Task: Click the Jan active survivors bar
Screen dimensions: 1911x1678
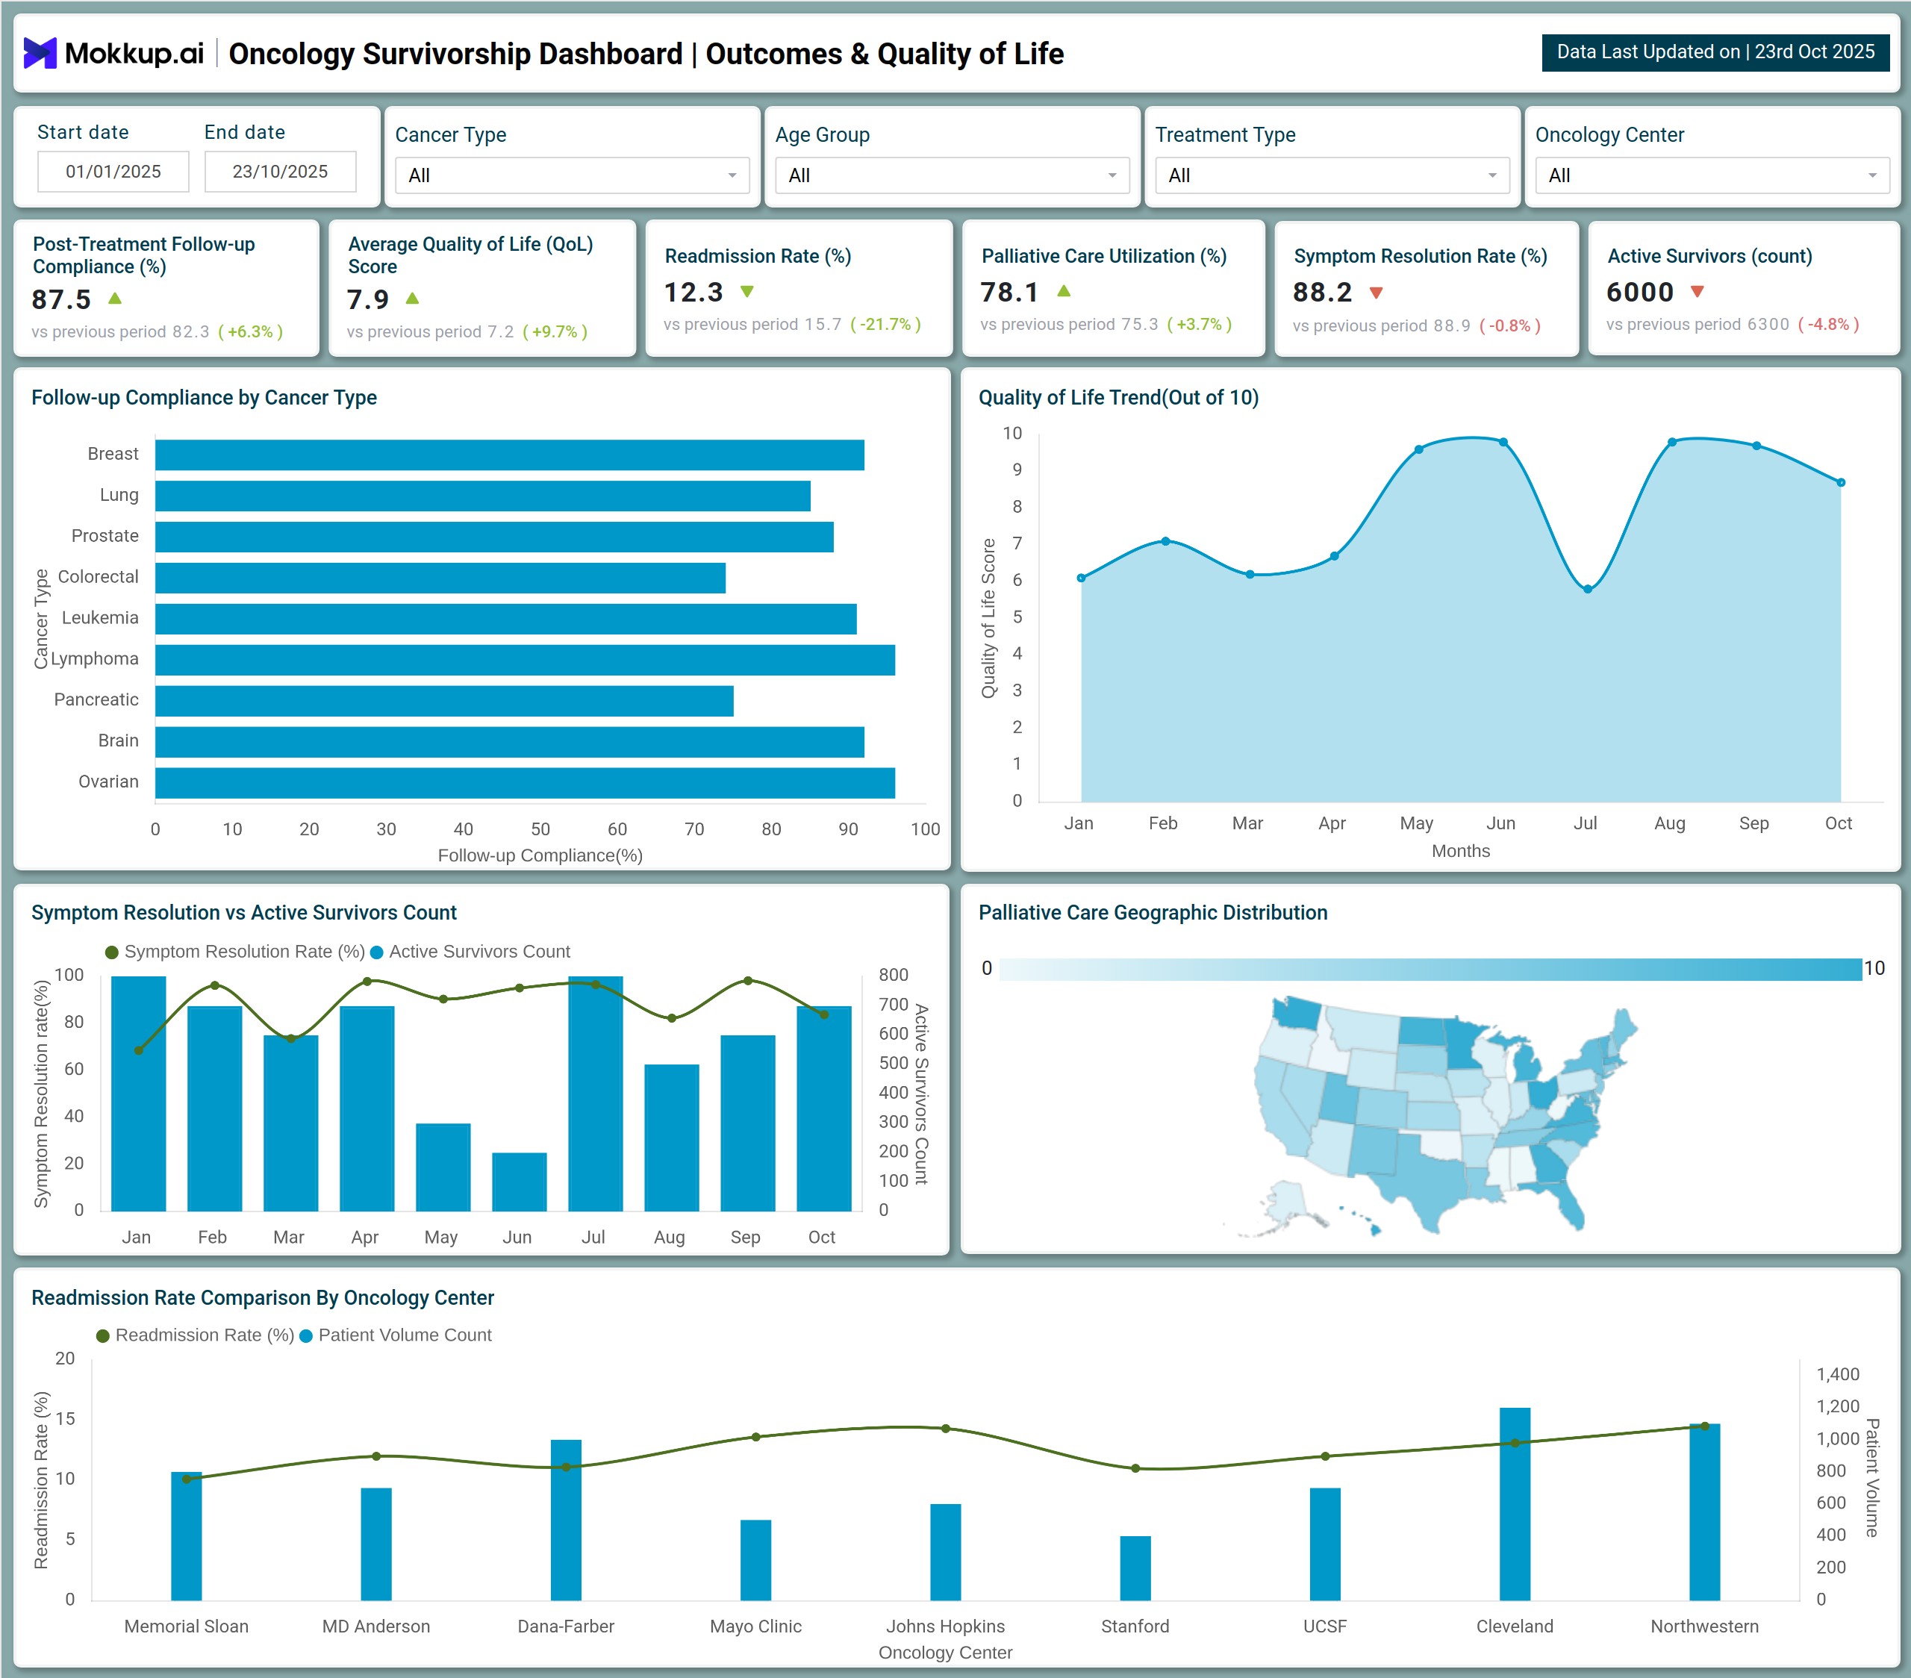Action: (138, 1094)
